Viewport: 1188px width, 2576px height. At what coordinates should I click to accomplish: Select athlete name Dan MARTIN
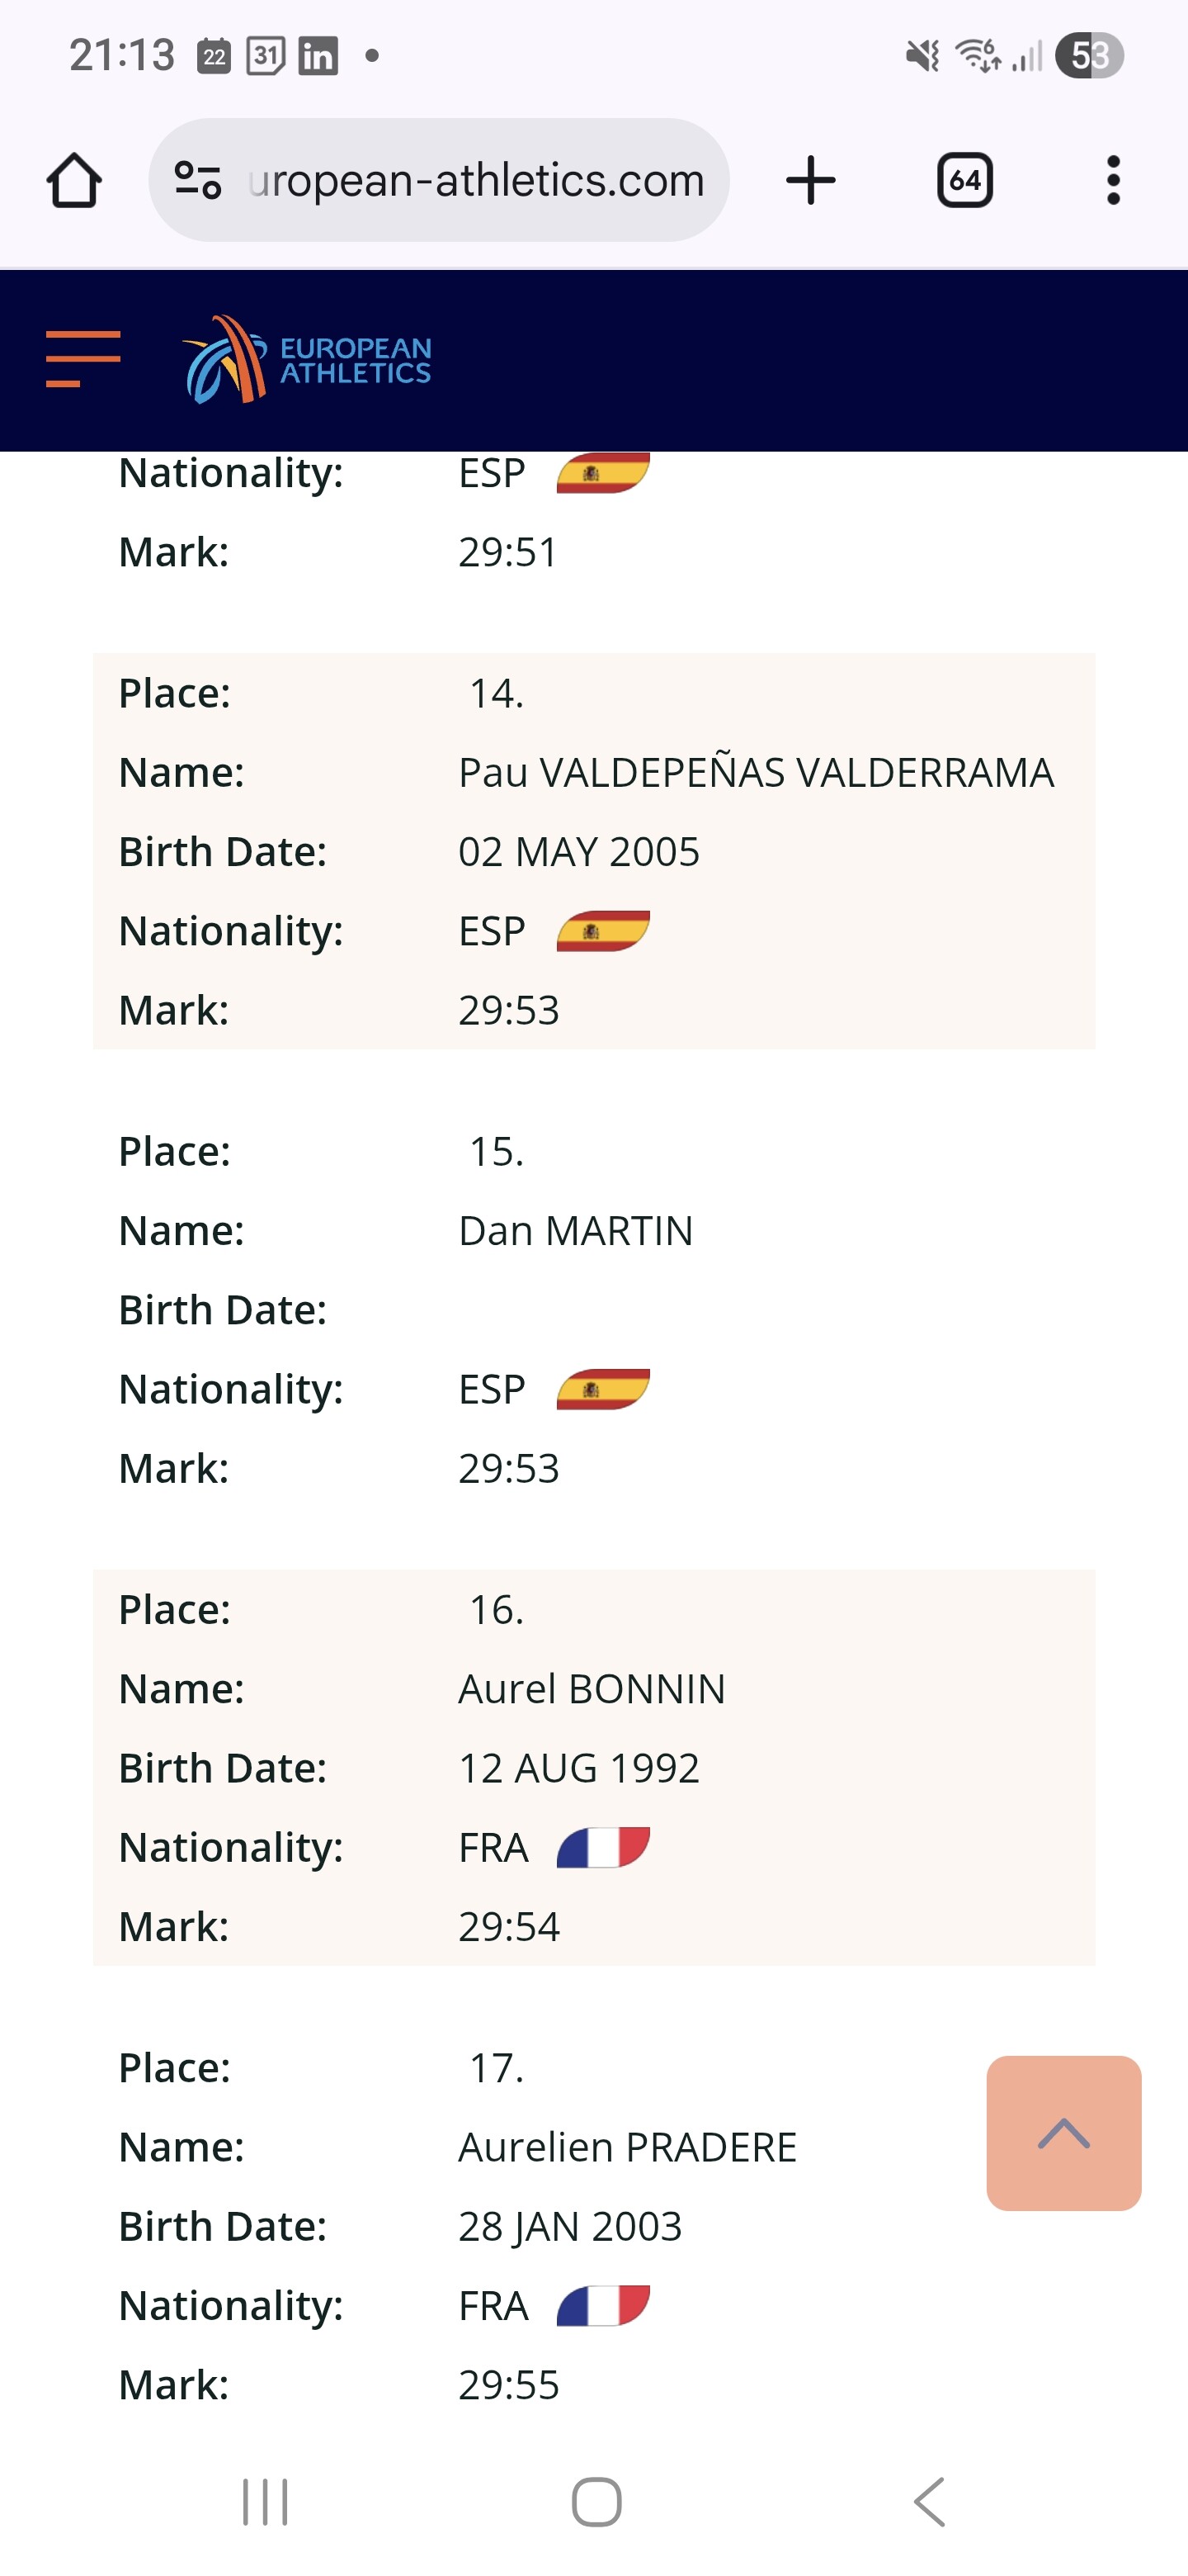click(x=576, y=1231)
